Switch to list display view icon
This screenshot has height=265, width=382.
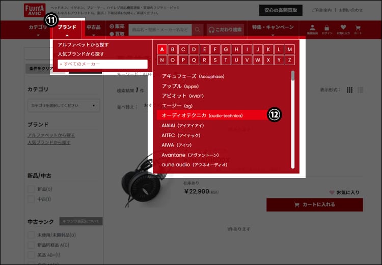coord(360,90)
